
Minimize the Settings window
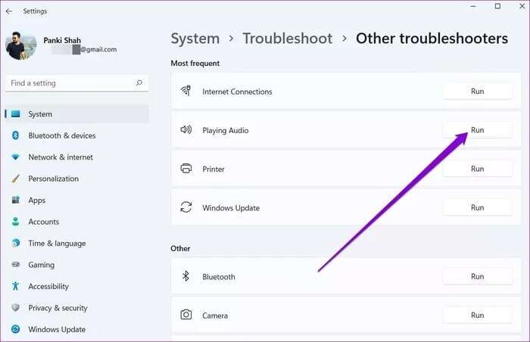click(x=473, y=6)
